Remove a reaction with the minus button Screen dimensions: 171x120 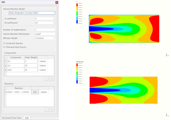(46, 110)
